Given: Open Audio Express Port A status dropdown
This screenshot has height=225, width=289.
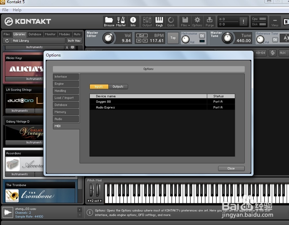Looking at the screenshot, I should pyautogui.click(x=221, y=107).
